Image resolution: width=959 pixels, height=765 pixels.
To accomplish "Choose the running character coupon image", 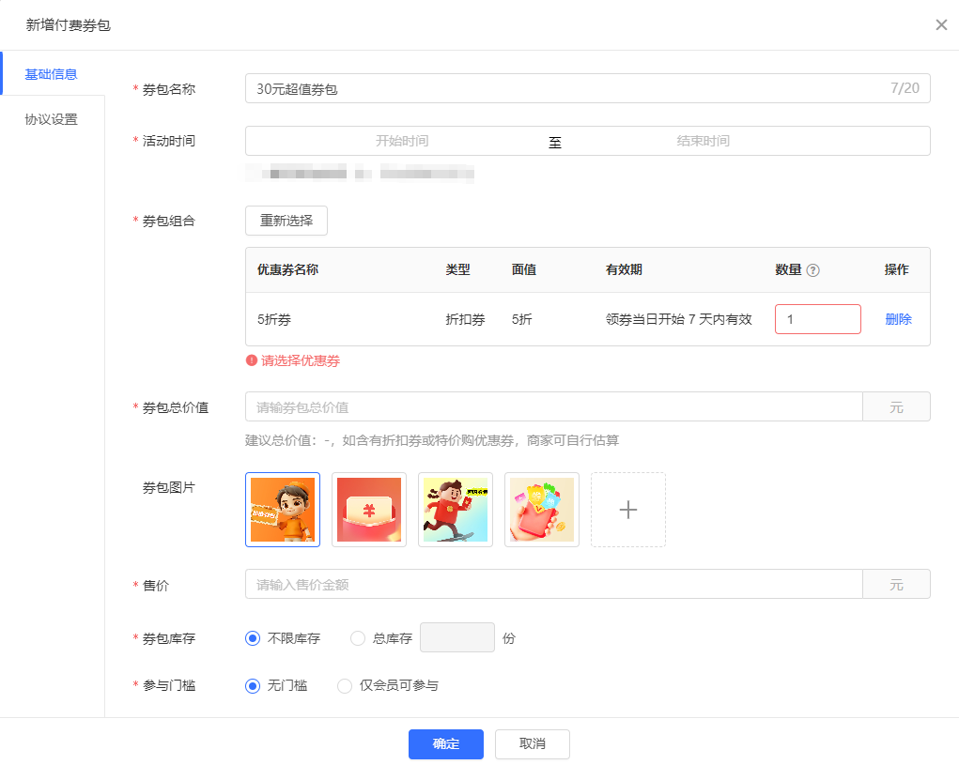I will click(x=456, y=510).
